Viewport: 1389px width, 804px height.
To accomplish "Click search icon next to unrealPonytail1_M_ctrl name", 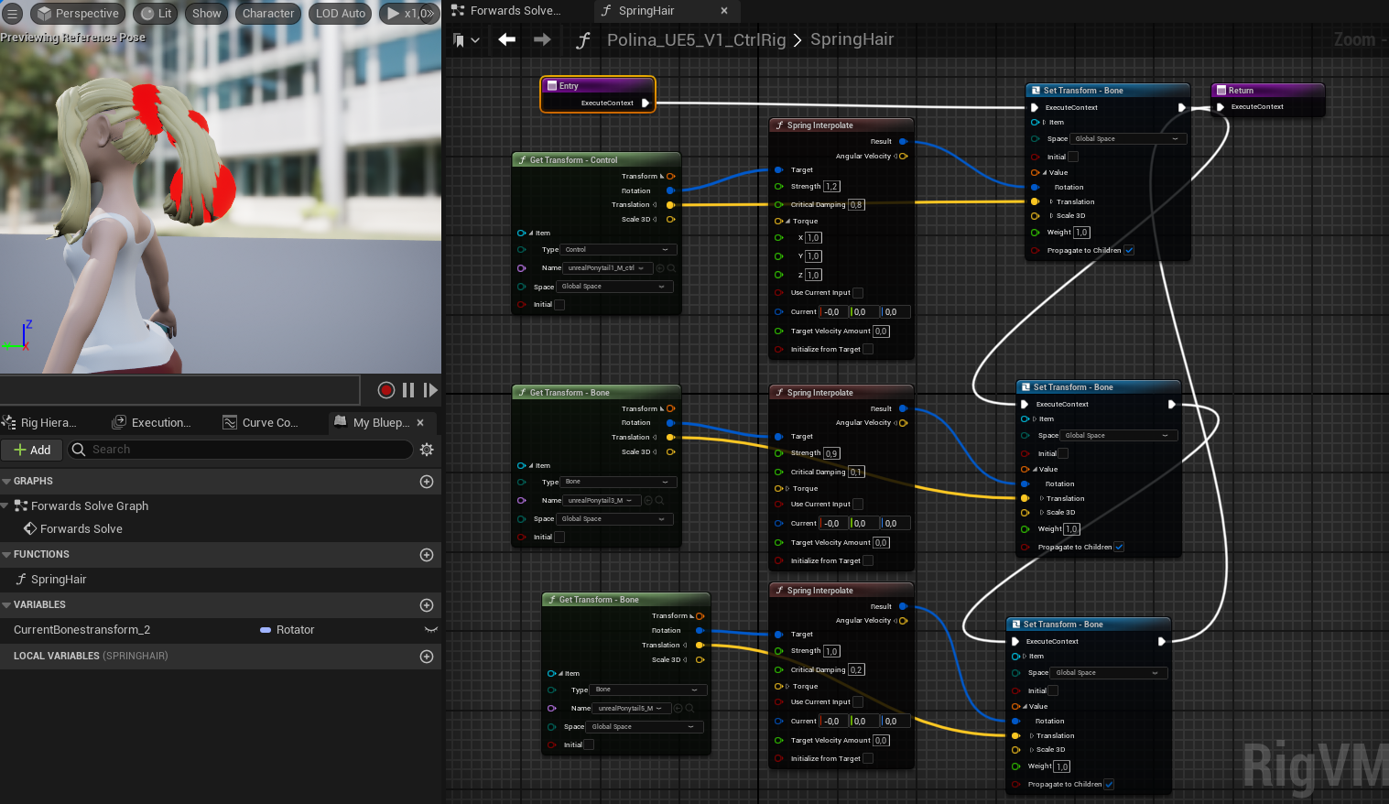I will click(x=671, y=268).
